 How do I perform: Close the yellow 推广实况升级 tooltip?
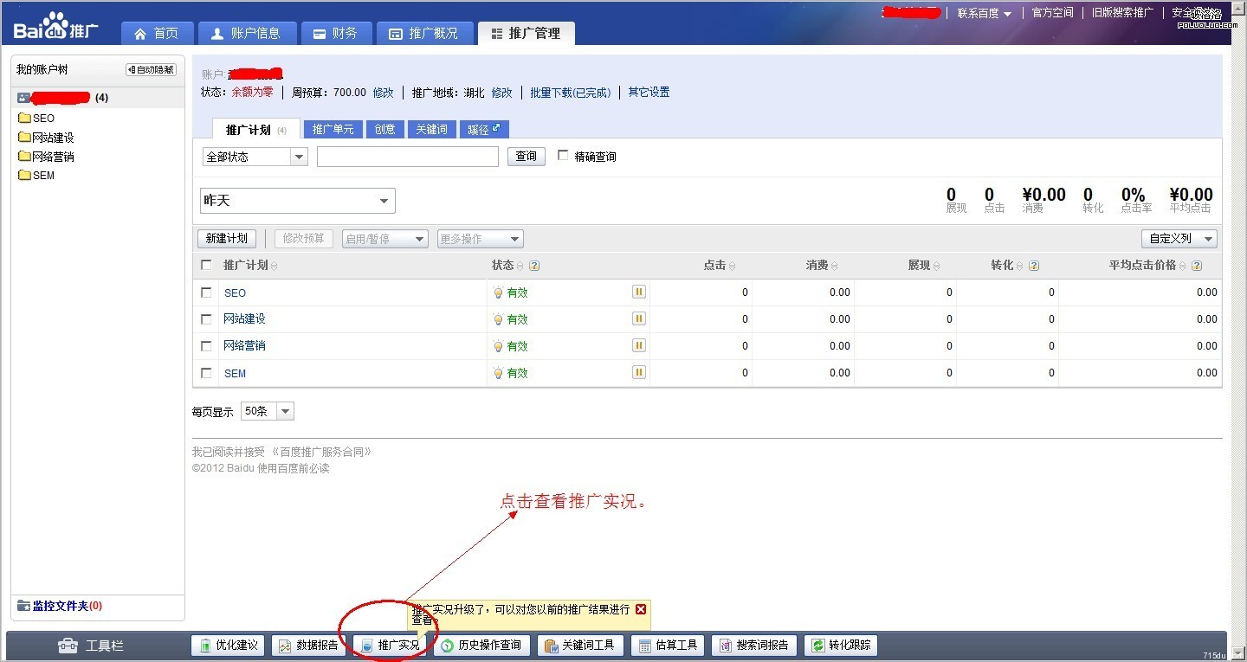tap(641, 609)
